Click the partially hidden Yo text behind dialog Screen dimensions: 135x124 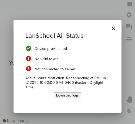11,63
